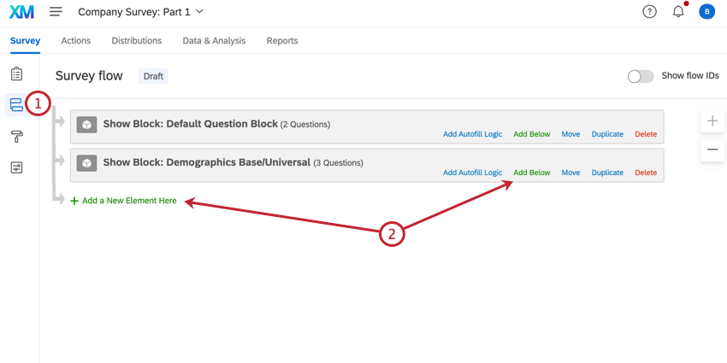Select the survey flow sidebar icon

16,105
